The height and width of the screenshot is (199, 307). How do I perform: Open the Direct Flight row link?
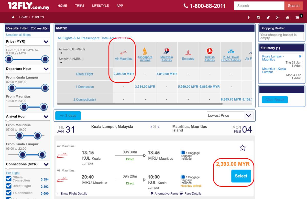point(85,74)
